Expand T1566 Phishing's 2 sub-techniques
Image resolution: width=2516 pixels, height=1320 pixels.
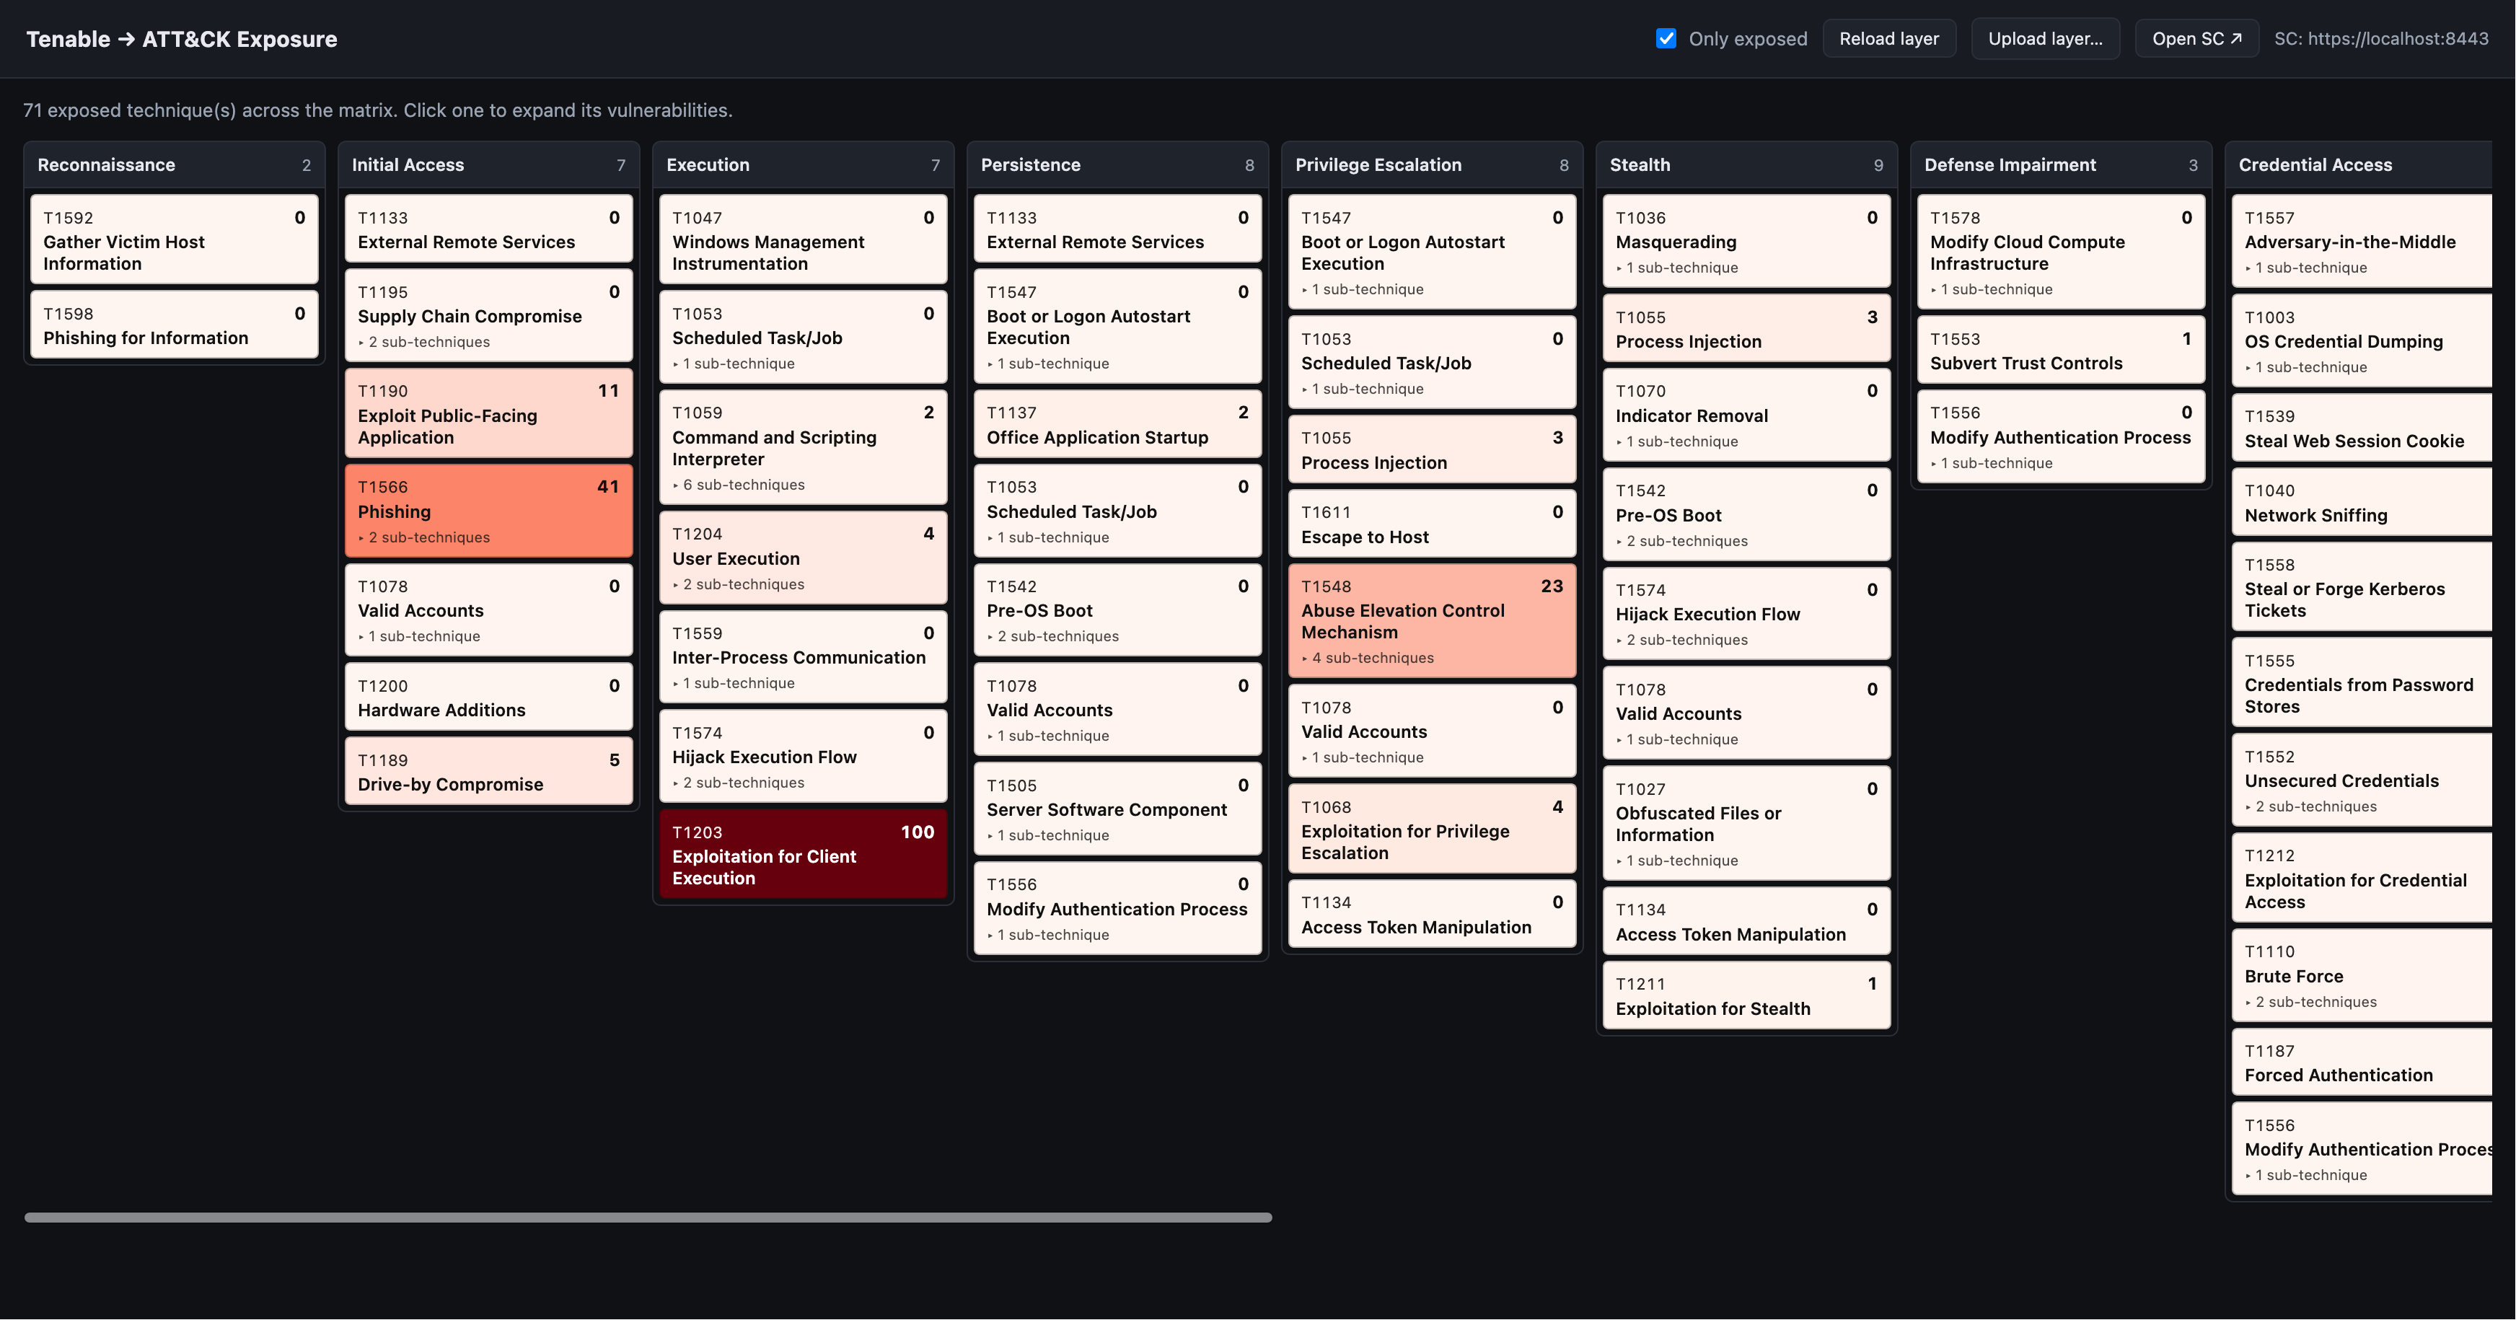pos(425,537)
